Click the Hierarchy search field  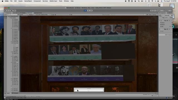point(13,15)
